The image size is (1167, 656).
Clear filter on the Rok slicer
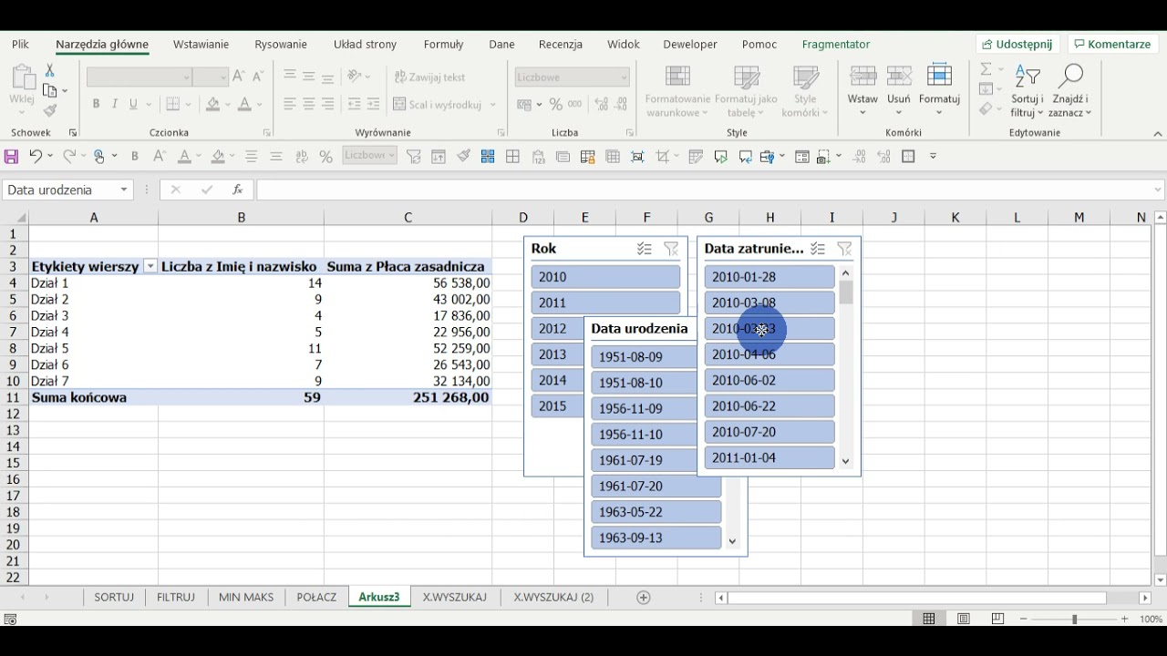[671, 249]
